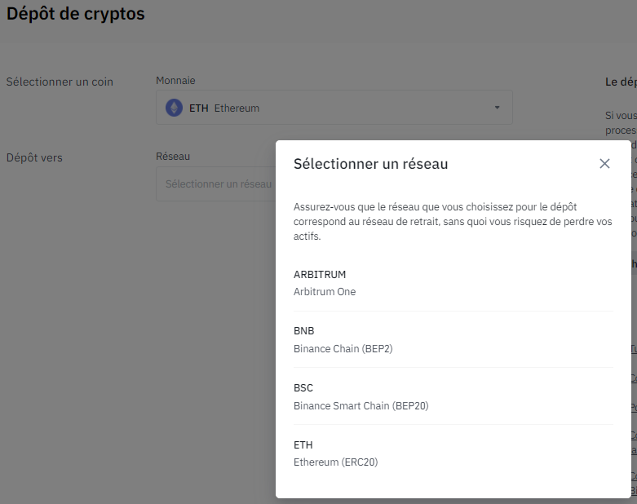Open the Réseau network selector field
The image size is (637, 504).
215,184
